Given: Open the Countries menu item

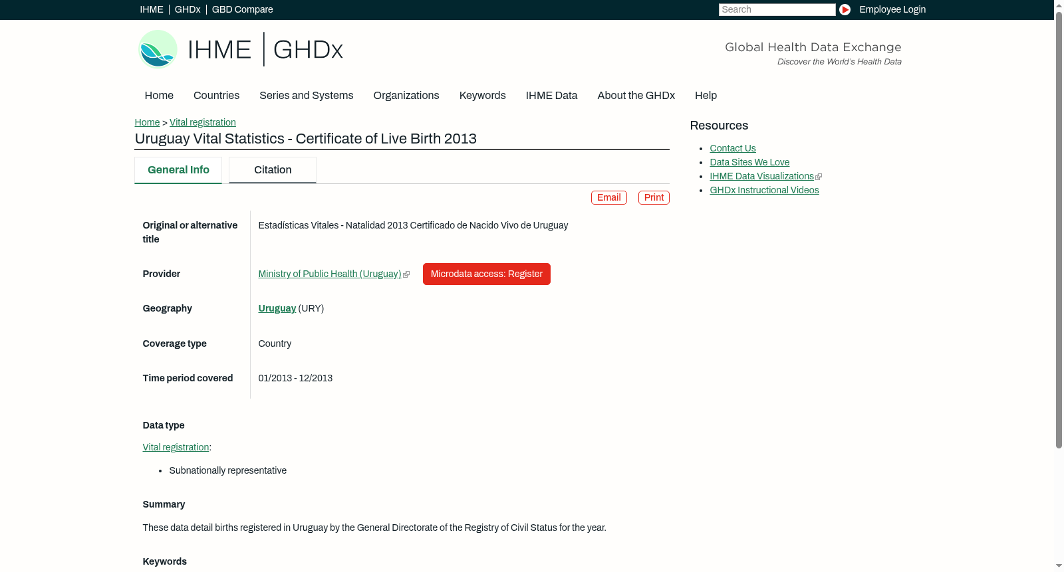Looking at the screenshot, I should click(x=216, y=96).
